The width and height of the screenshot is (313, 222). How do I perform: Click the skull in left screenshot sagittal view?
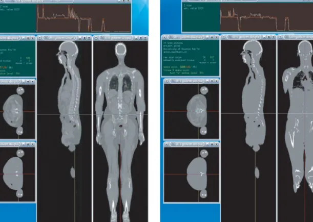click(x=69, y=49)
